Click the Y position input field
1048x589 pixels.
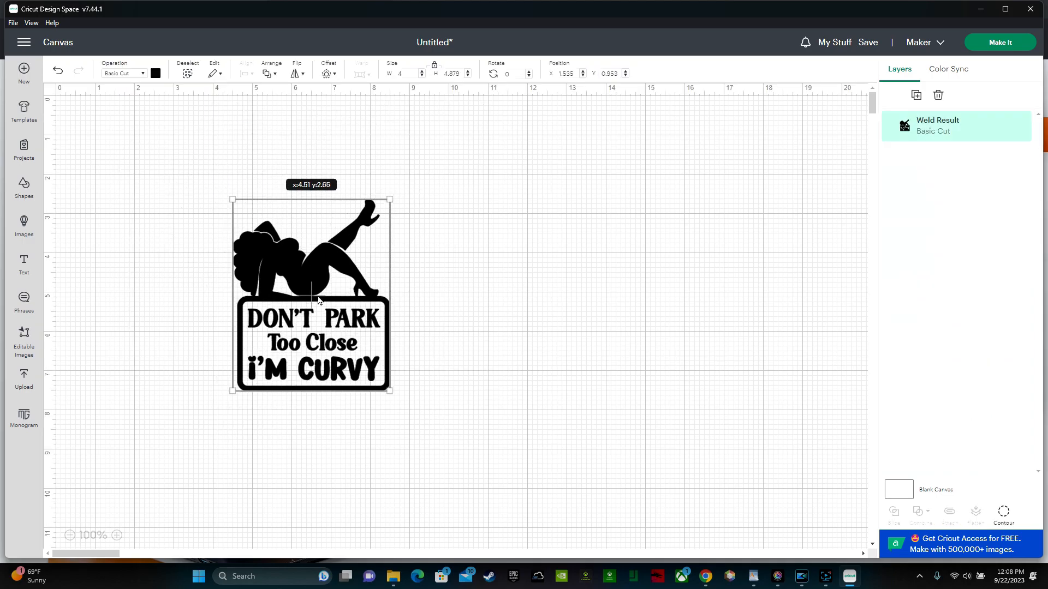(610, 74)
